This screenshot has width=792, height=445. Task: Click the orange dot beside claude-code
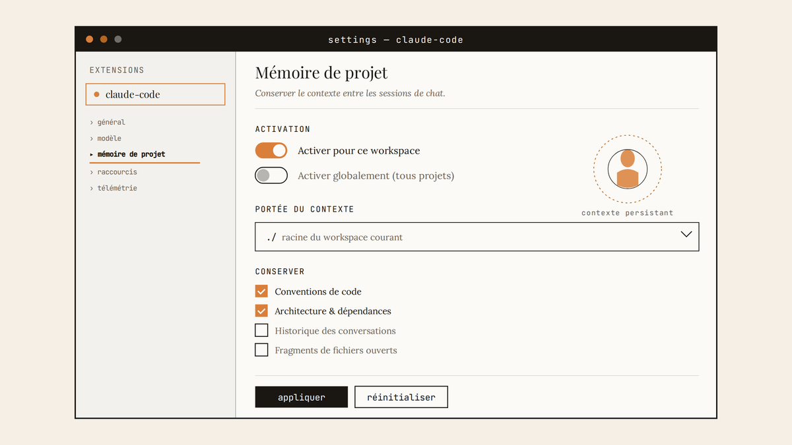(x=96, y=94)
